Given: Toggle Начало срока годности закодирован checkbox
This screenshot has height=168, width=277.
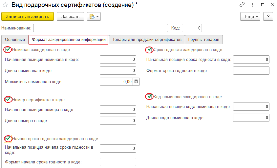Looking at the screenshot, I should [8, 139].
